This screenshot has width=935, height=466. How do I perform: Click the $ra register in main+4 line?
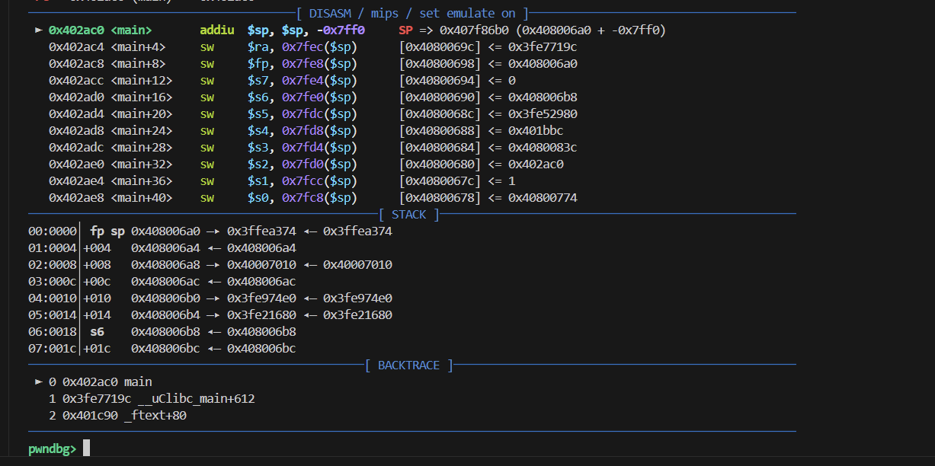click(257, 47)
